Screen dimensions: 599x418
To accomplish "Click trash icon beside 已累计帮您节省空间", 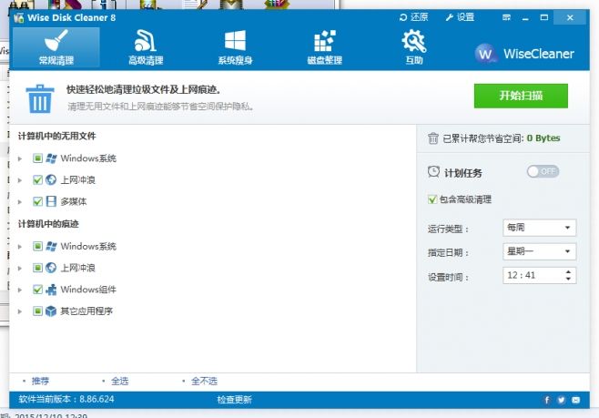I will click(432, 138).
